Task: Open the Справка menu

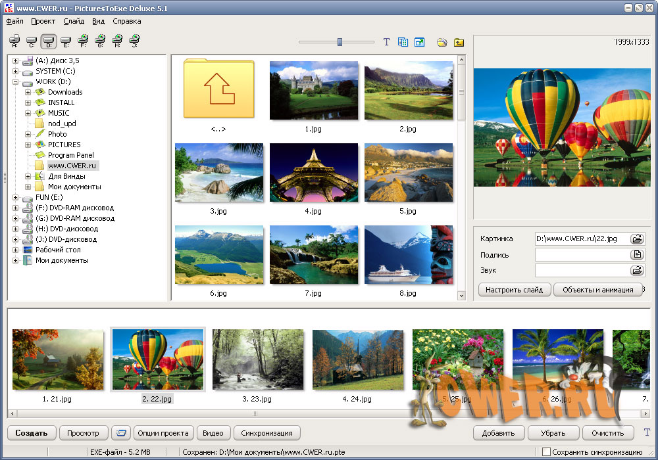Action: pos(126,21)
